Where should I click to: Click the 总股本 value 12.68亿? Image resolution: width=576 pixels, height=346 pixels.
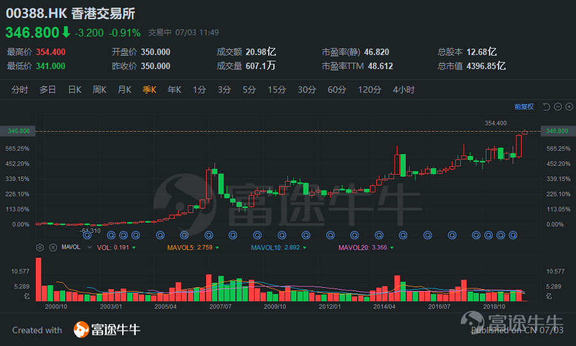(481, 52)
